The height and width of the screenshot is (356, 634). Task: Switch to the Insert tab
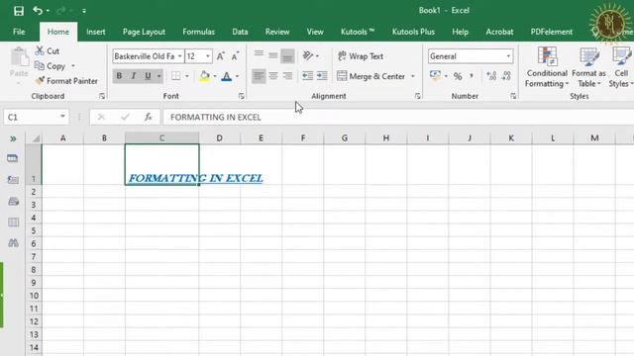[96, 32]
